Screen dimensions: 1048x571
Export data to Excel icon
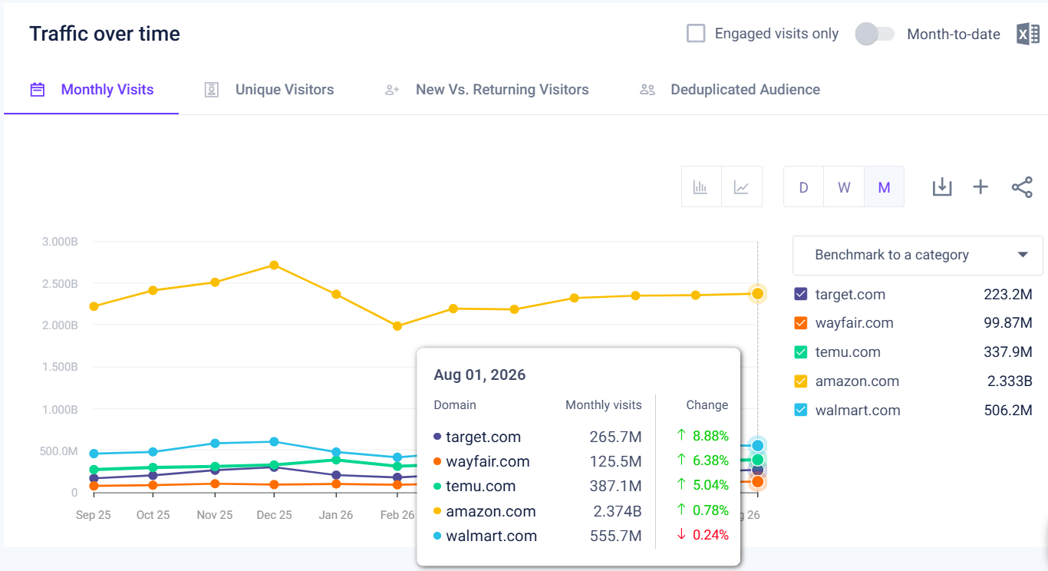pos(1028,34)
